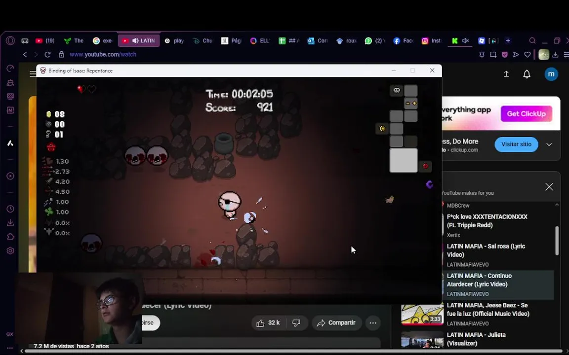Click the search tabs magnifier icon
The height and width of the screenshot is (355, 569).
(532, 40)
